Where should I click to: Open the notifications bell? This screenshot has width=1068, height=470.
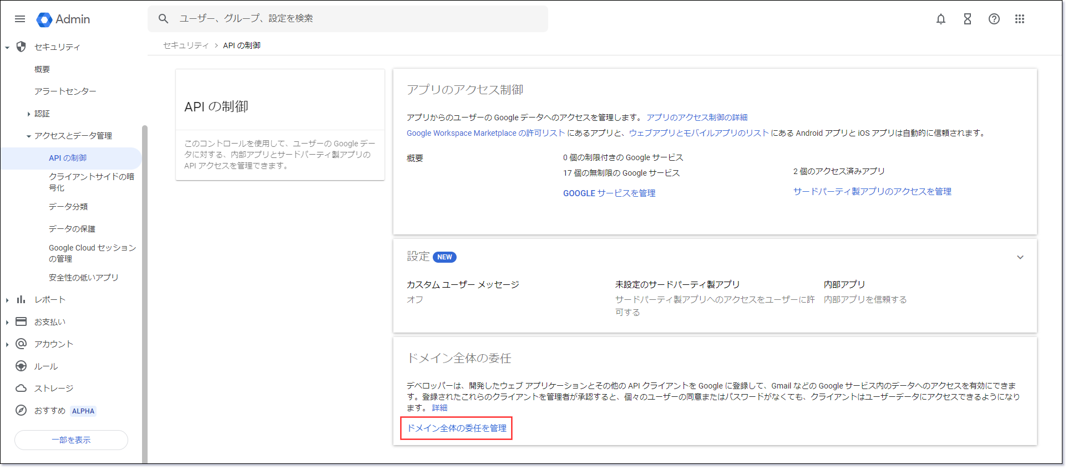(x=941, y=19)
